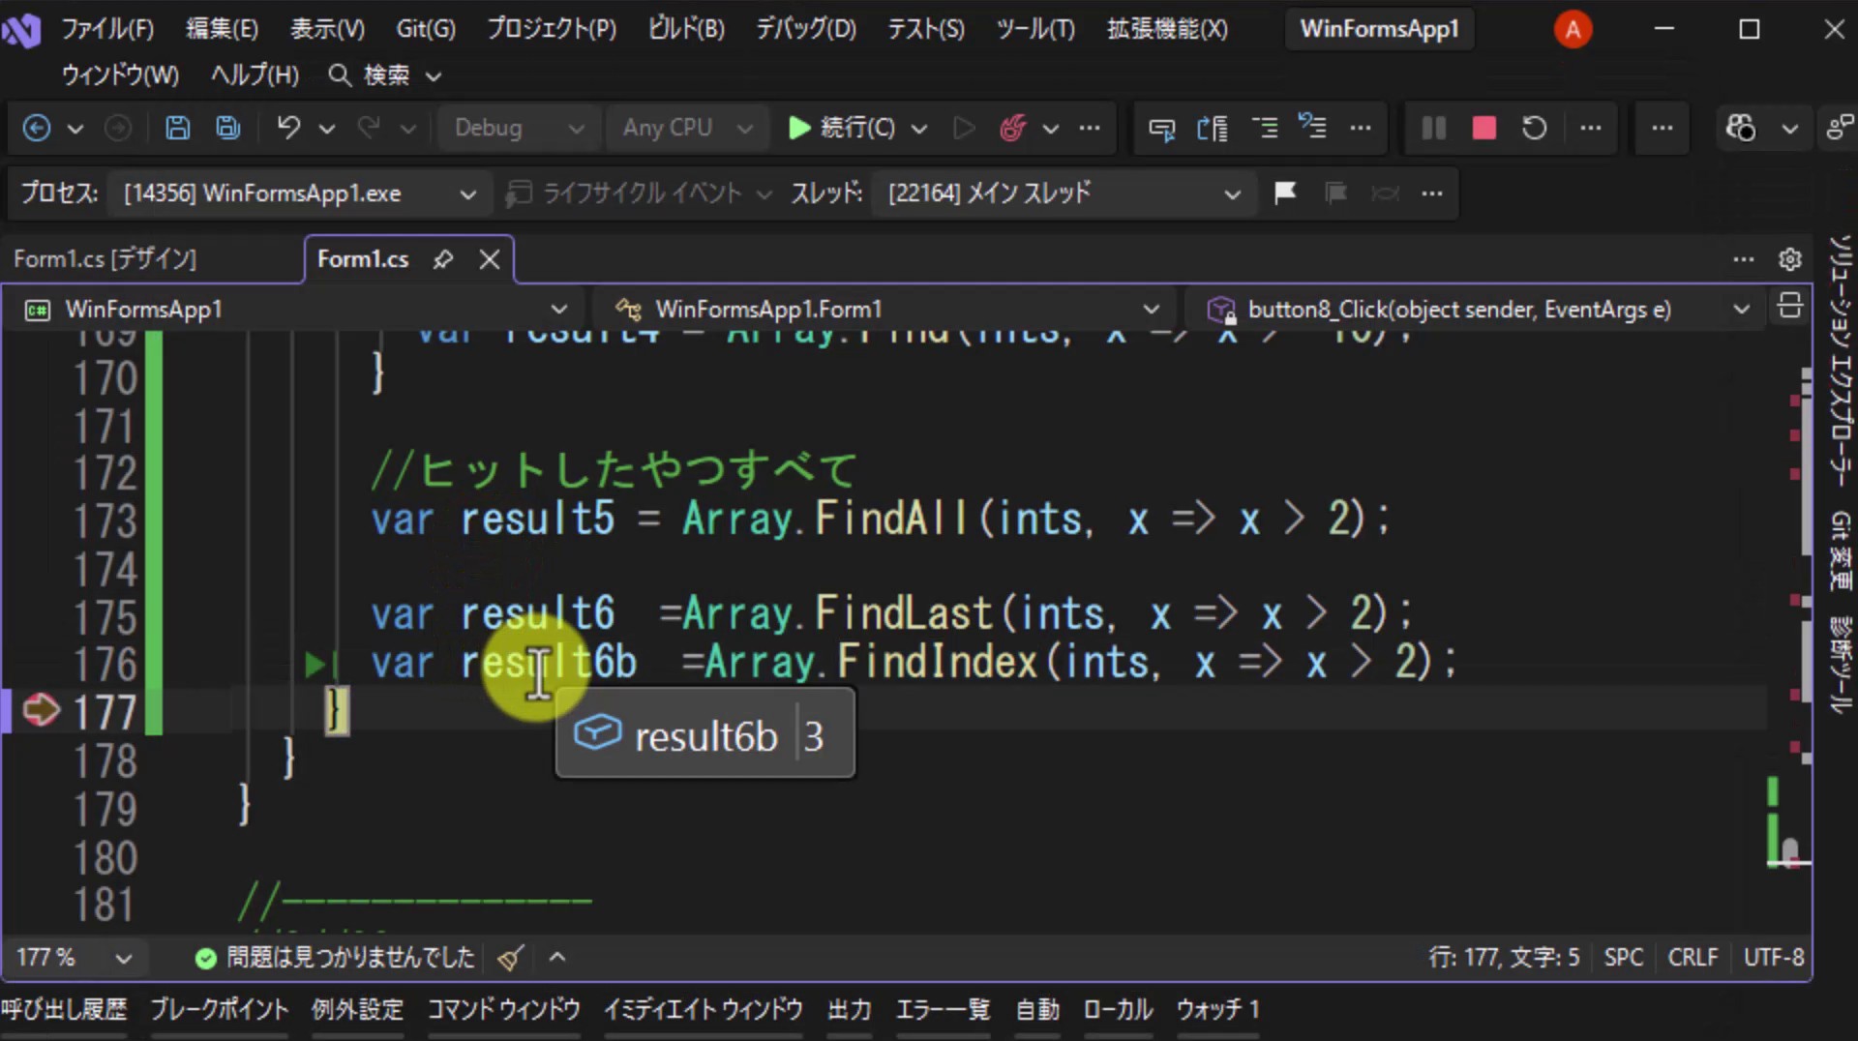
Task: Click the Navigate Backward icon
Action: pyautogui.click(x=37, y=128)
